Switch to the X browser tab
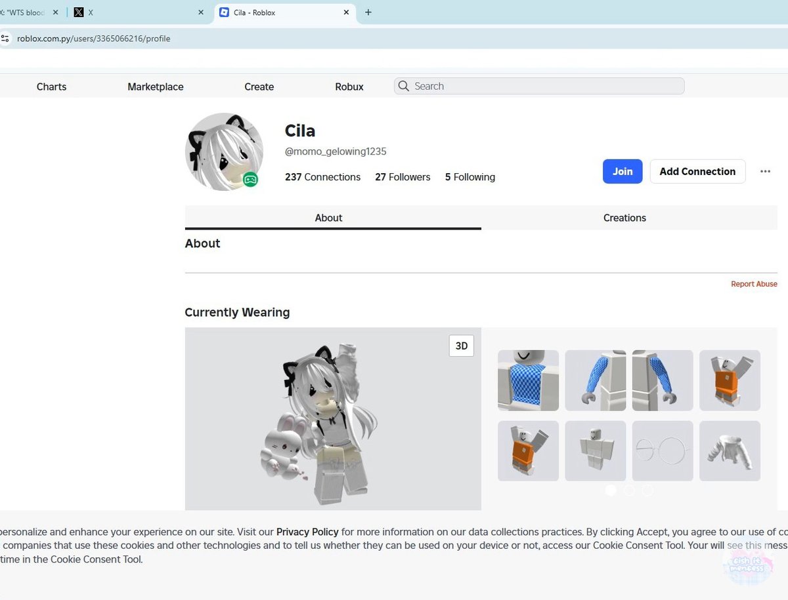Image resolution: width=788 pixels, height=600 pixels. point(140,12)
